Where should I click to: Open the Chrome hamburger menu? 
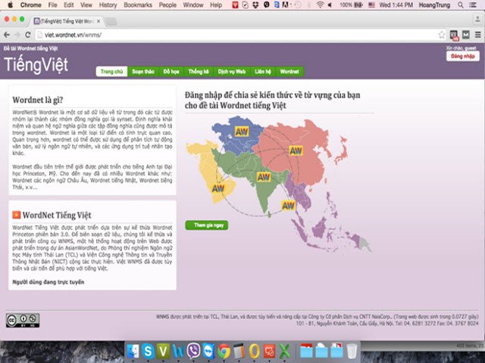click(x=476, y=35)
